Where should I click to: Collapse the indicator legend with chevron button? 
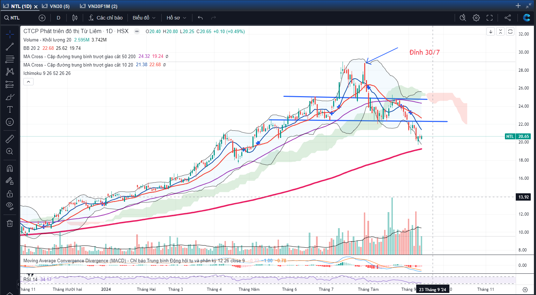click(x=28, y=82)
